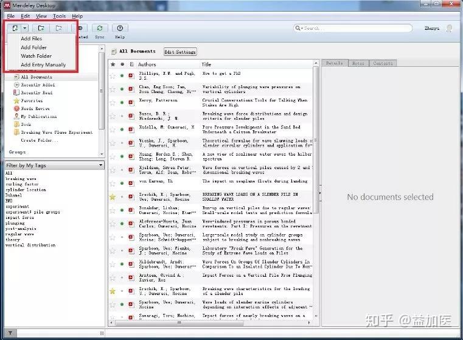
Task: Click the Create Folder toolbar icon
Action: (x=41, y=28)
